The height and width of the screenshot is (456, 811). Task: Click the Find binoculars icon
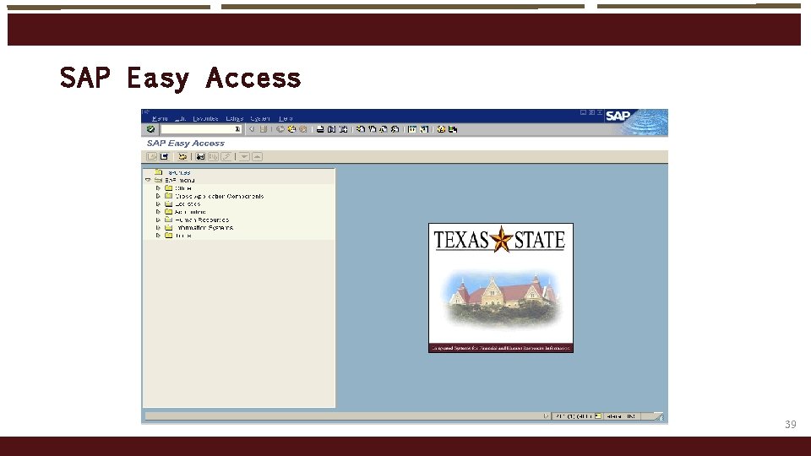click(331, 129)
